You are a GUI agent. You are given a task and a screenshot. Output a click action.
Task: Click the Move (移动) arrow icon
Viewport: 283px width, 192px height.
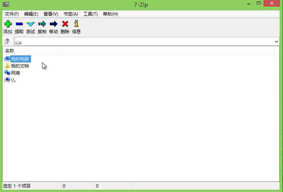tap(53, 24)
